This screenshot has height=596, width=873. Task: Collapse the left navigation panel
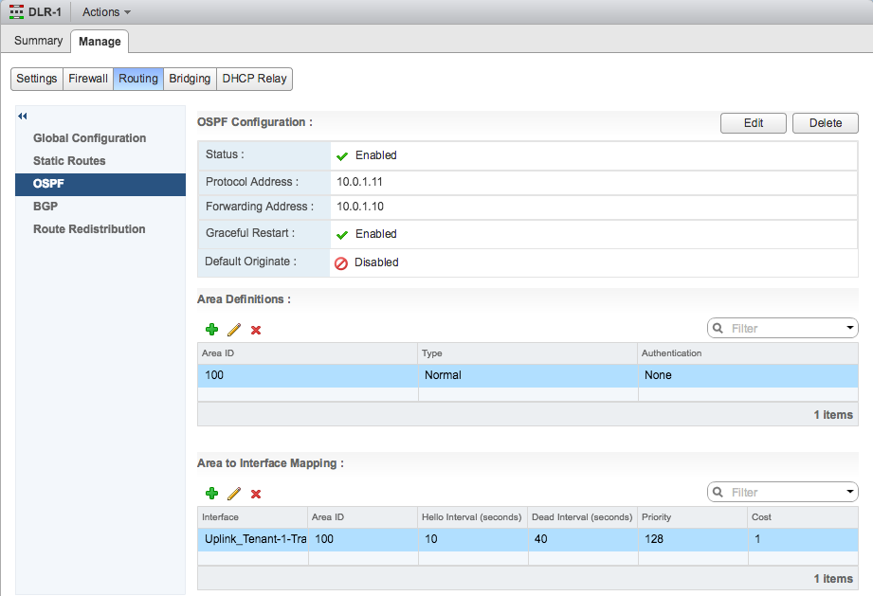[x=22, y=116]
